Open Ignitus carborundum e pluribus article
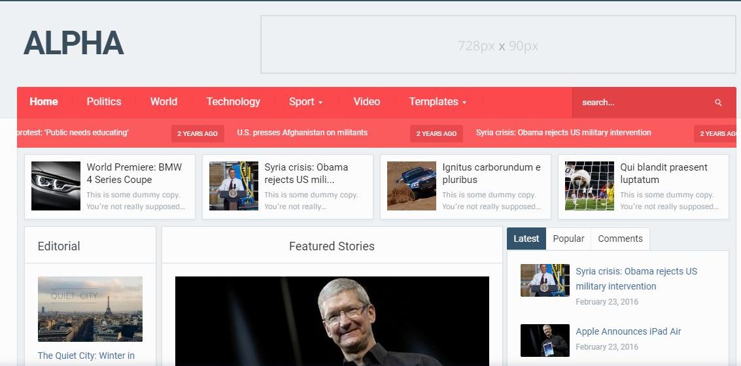This screenshot has width=741, height=366. (x=491, y=173)
